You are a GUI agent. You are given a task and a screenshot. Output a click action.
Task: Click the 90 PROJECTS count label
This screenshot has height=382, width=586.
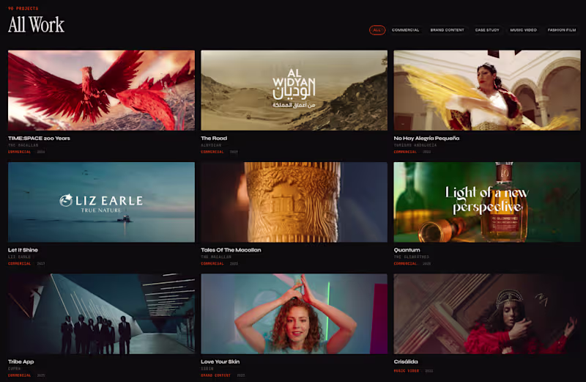pyautogui.click(x=23, y=8)
